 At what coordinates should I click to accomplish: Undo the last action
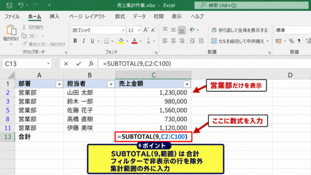[20, 5]
